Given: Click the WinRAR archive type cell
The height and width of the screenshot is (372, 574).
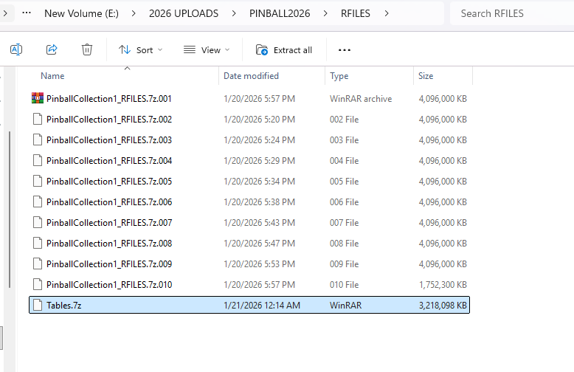Looking at the screenshot, I should [x=361, y=99].
